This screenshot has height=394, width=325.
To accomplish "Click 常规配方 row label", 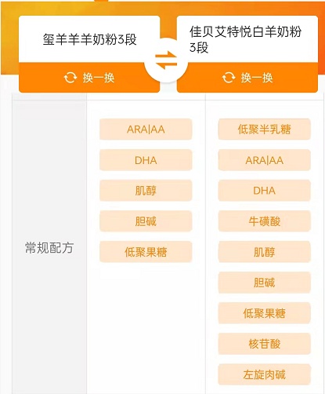I will tap(49, 247).
